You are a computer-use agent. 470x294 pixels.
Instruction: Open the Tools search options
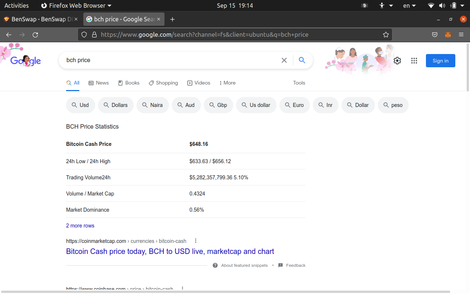[299, 83]
